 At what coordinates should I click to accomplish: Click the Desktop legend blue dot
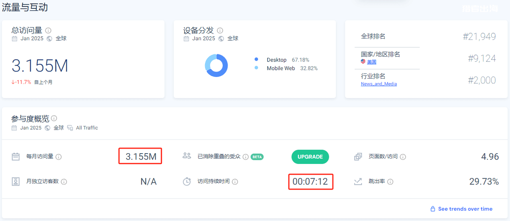[x=256, y=59]
